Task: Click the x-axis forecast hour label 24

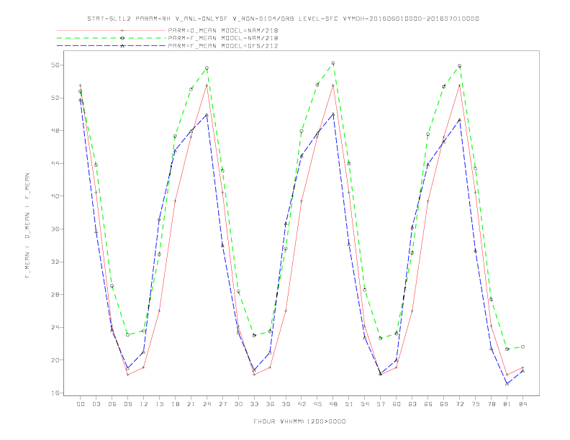Action: (x=207, y=404)
